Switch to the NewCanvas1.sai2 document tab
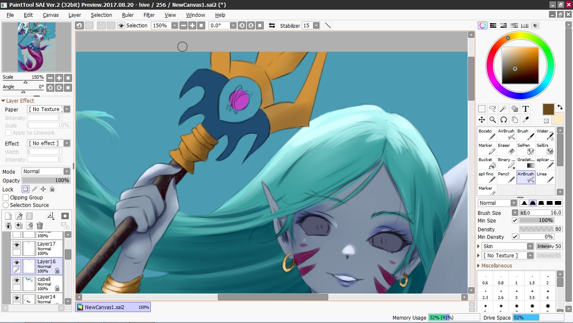The width and height of the screenshot is (573, 323). [113, 307]
